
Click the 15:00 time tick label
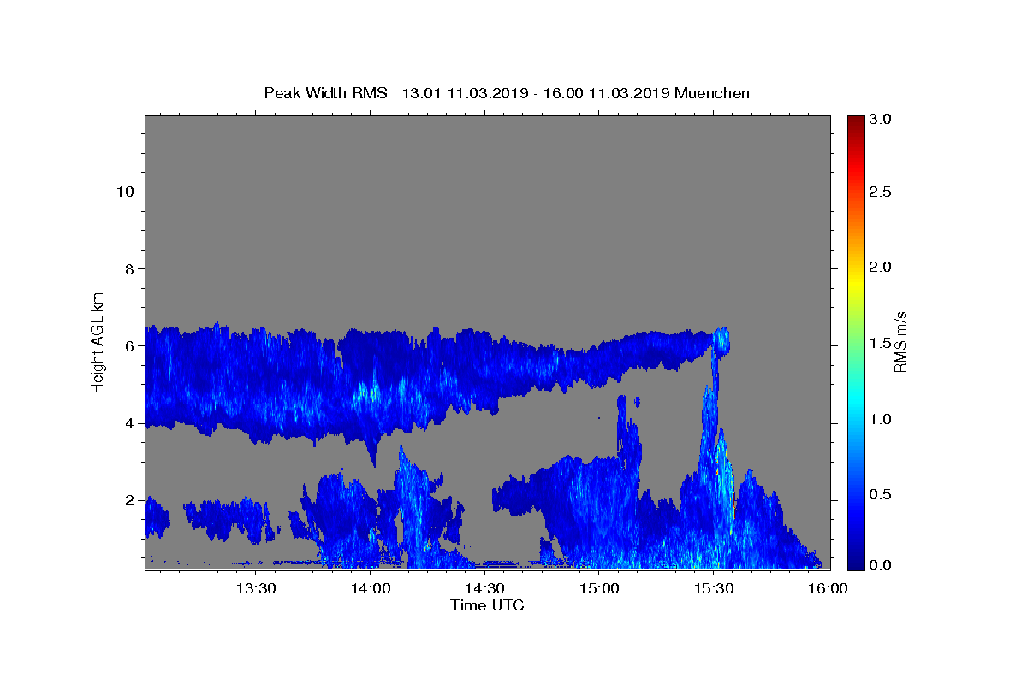pos(600,588)
